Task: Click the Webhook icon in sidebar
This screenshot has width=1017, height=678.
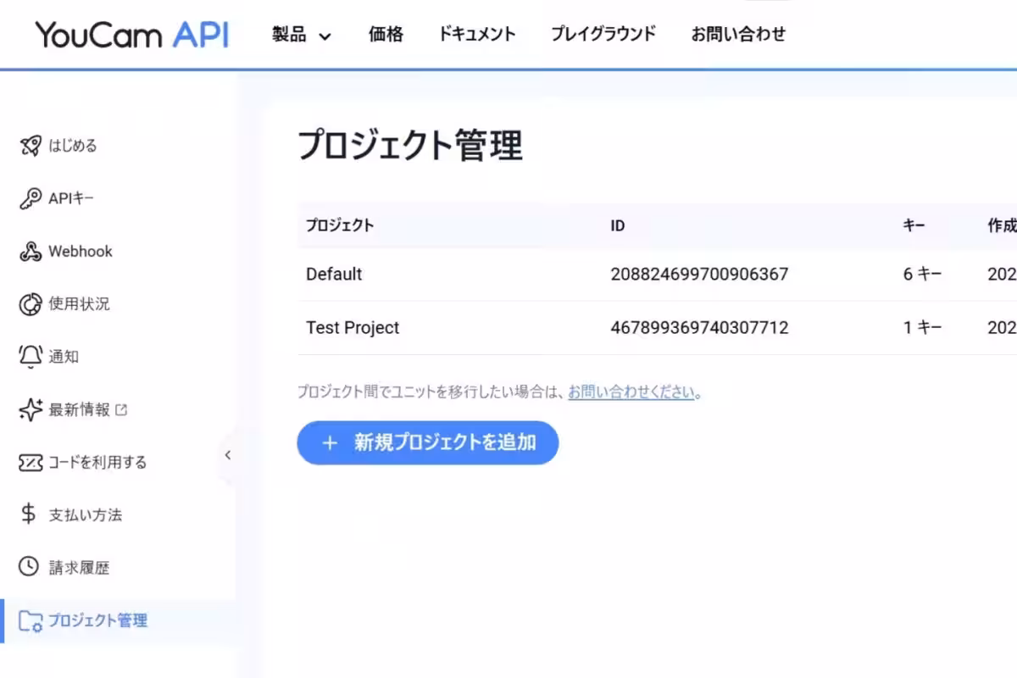Action: 30,252
